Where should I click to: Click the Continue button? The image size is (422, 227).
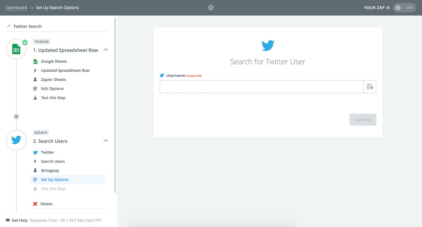point(363,120)
